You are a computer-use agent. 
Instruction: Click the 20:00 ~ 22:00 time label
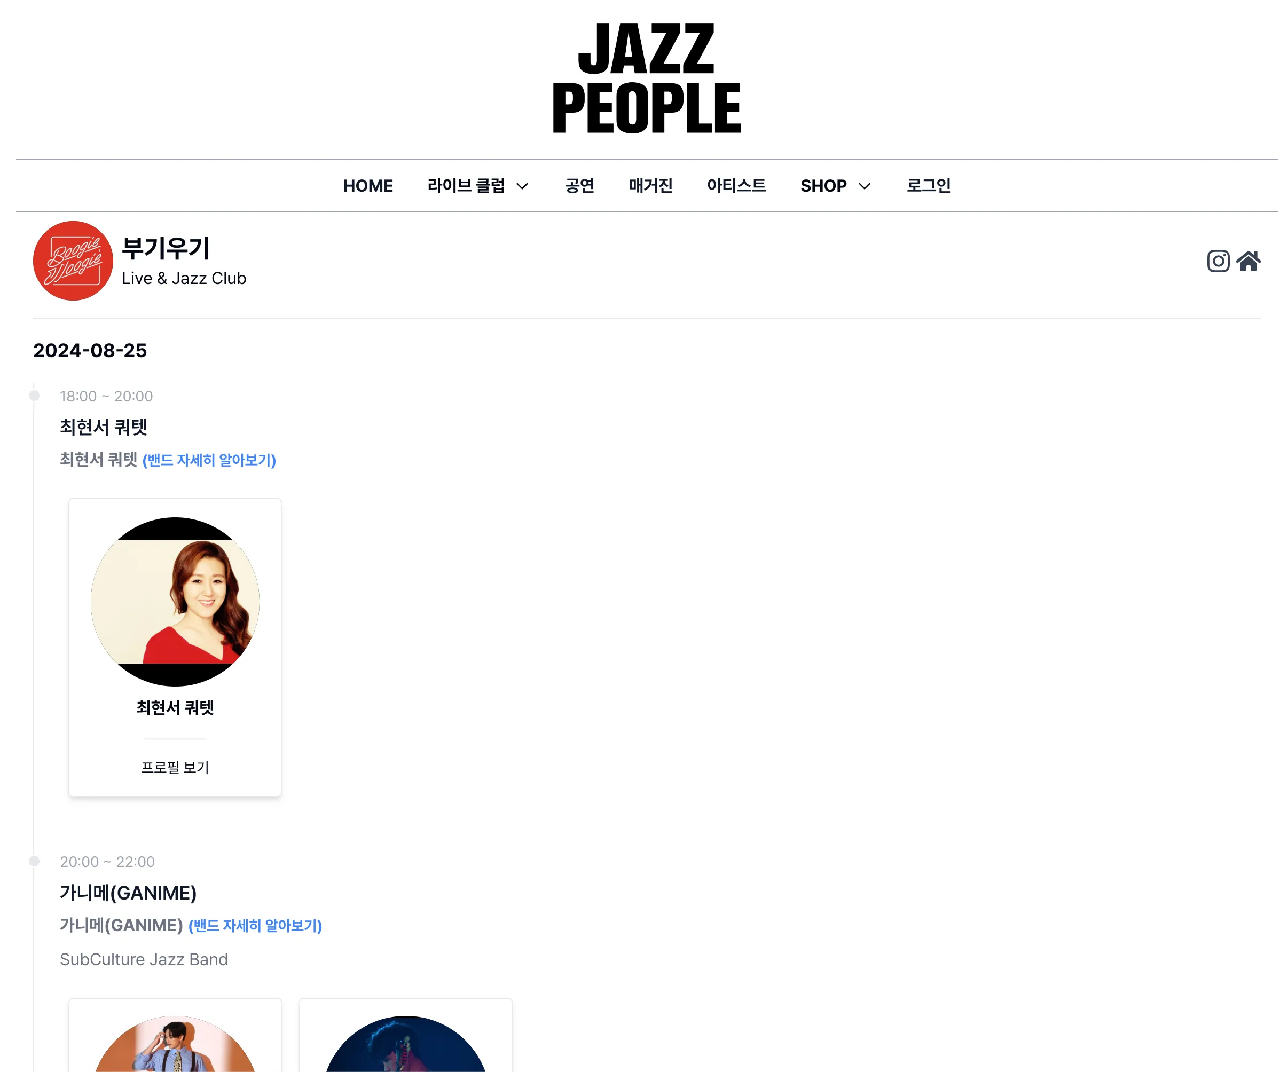click(107, 862)
